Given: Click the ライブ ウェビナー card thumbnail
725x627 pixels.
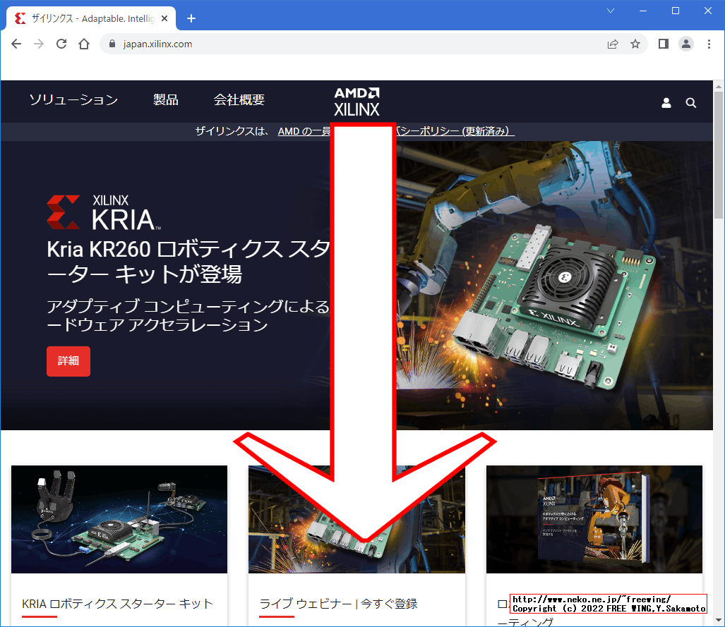Looking at the screenshot, I should [356, 520].
